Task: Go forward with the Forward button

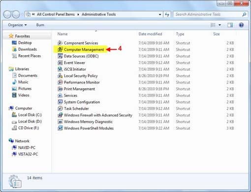Action: coord(16,14)
